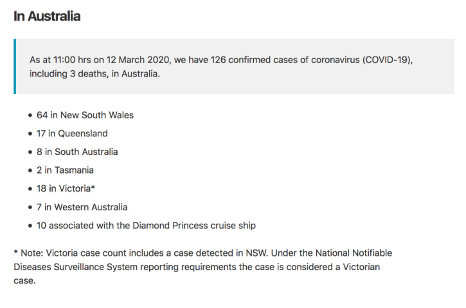Click the Victoria case count note paragraph

pyautogui.click(x=202, y=267)
